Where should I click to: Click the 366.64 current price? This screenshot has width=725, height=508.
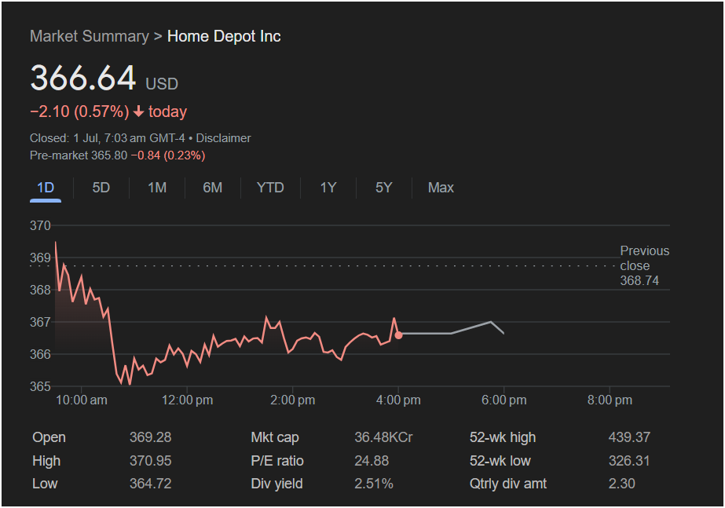pos(83,77)
